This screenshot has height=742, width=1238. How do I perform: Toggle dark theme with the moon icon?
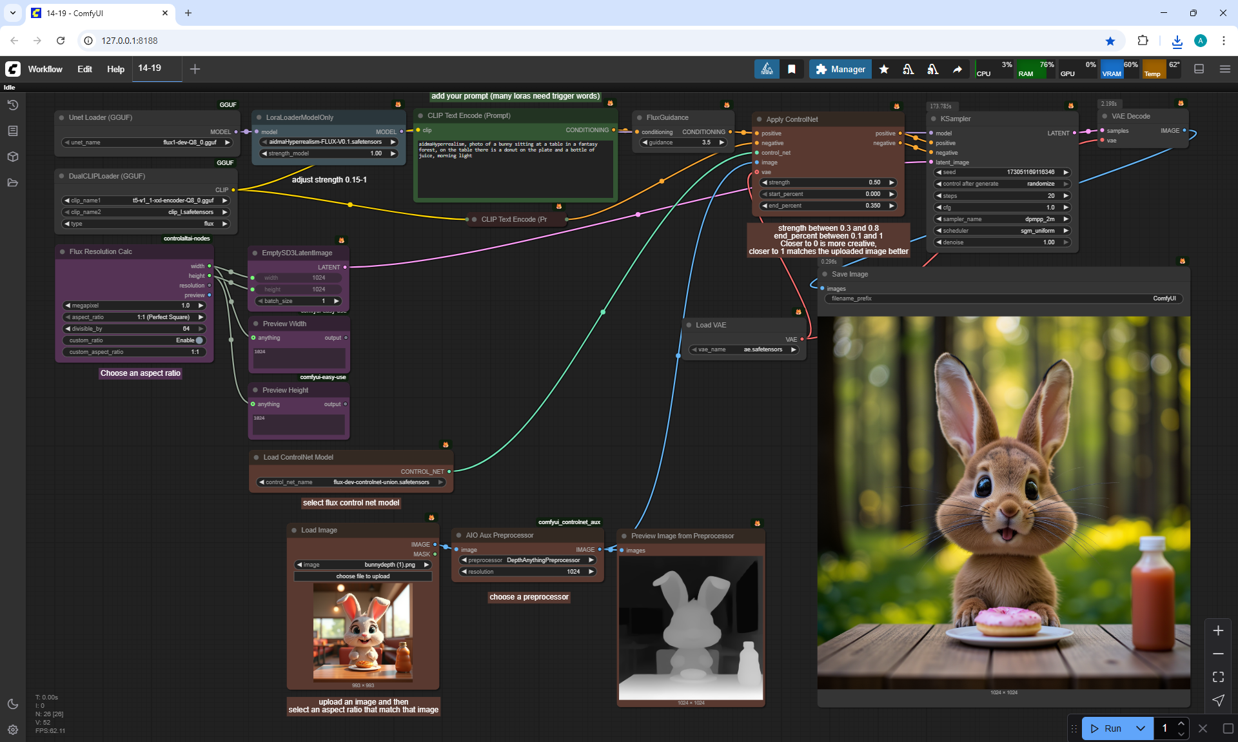13,704
